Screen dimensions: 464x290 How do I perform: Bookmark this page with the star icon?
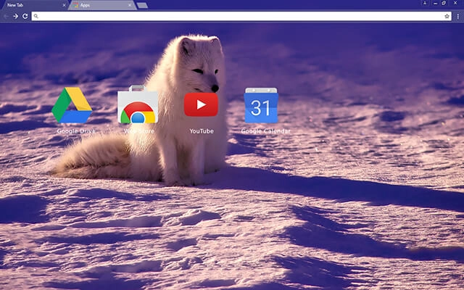447,16
